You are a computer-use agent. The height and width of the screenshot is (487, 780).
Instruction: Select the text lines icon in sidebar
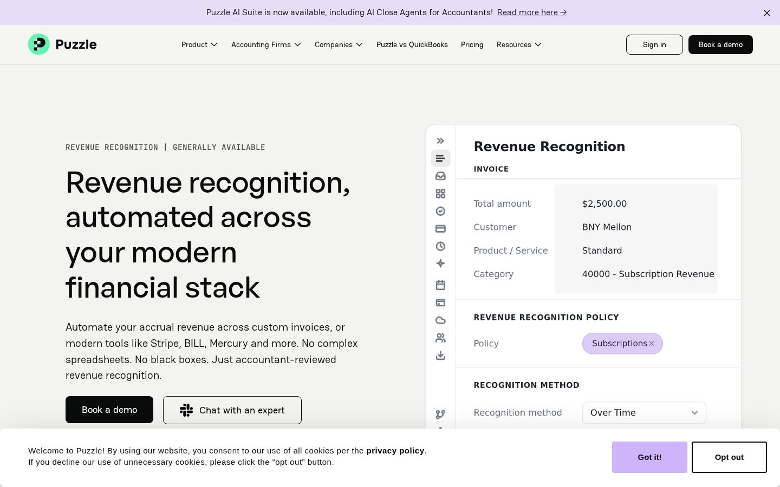click(440, 159)
